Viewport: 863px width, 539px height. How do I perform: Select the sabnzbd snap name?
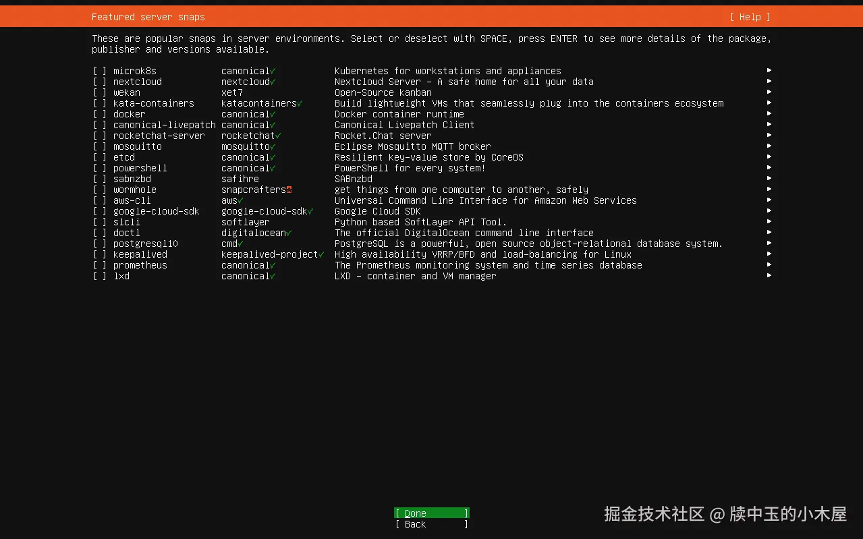[x=132, y=179]
